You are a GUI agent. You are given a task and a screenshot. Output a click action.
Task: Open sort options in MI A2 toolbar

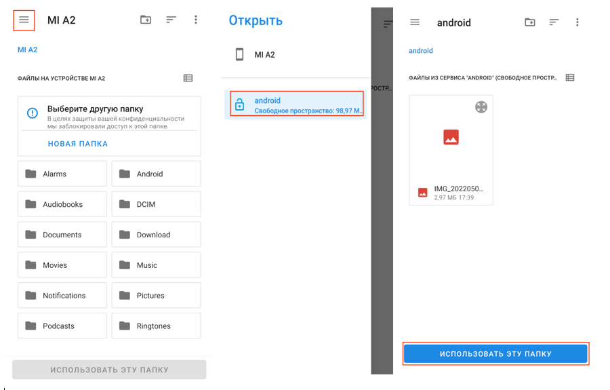[x=171, y=20]
